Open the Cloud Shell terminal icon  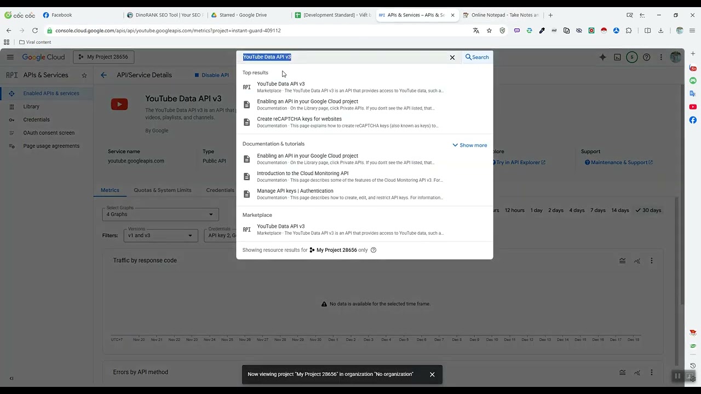(618, 57)
